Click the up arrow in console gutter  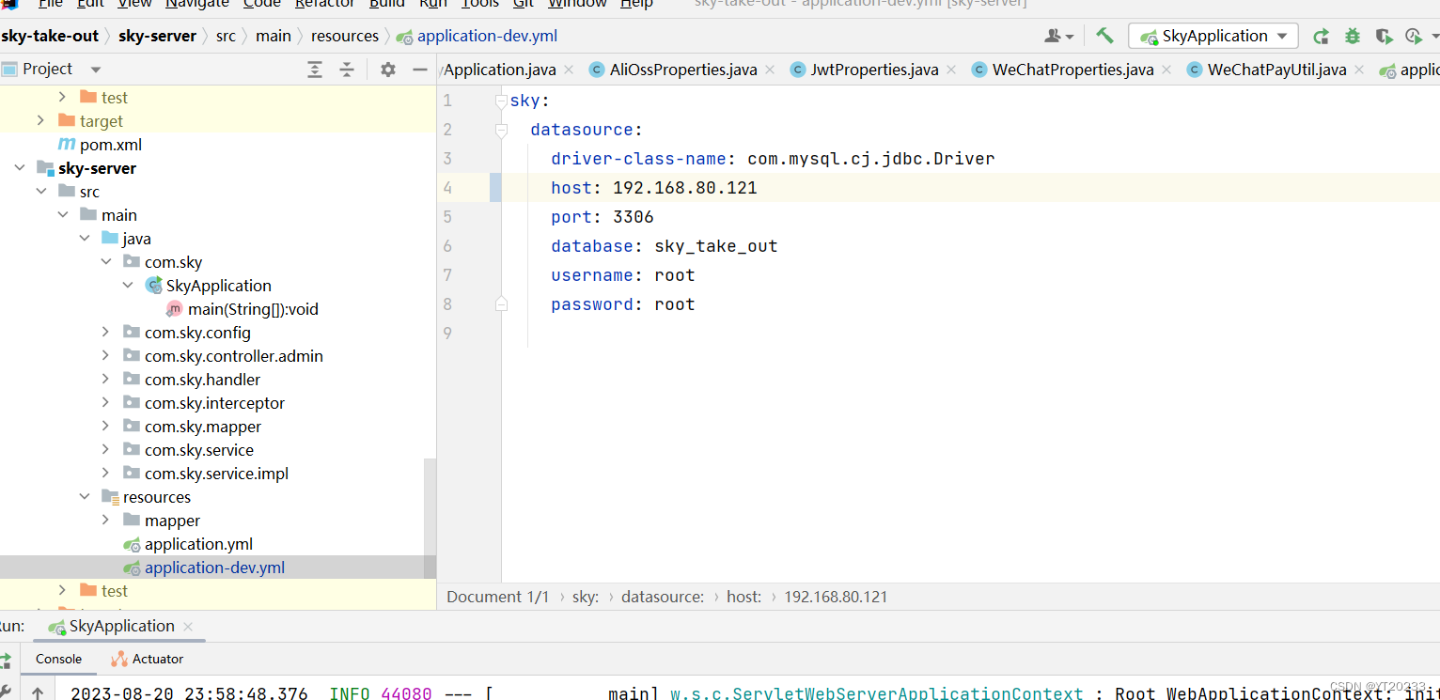click(x=37, y=693)
